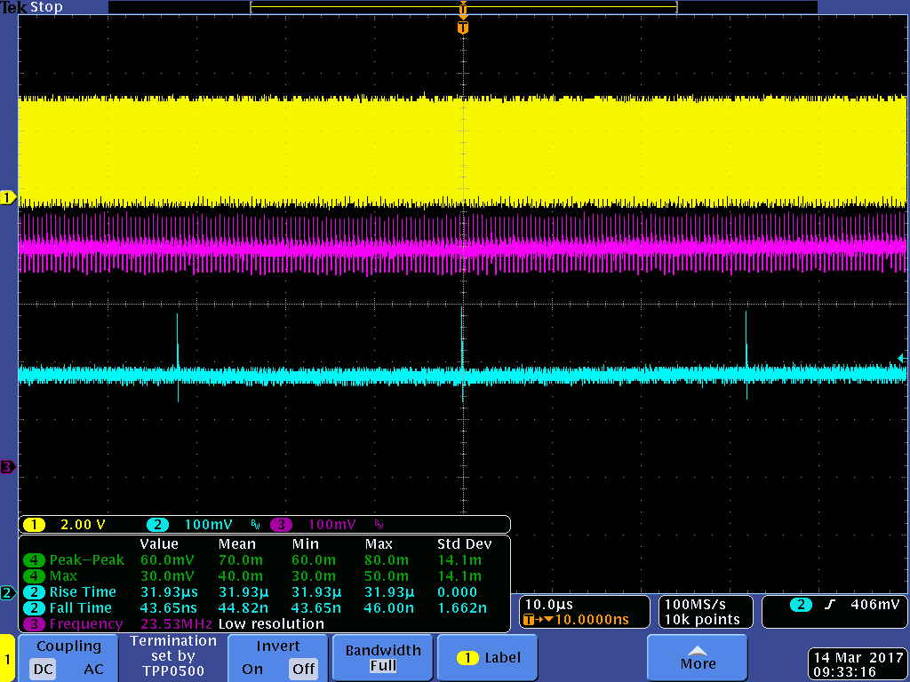The height and width of the screenshot is (682, 910).
Task: Expand the More menu
Action: (x=698, y=658)
